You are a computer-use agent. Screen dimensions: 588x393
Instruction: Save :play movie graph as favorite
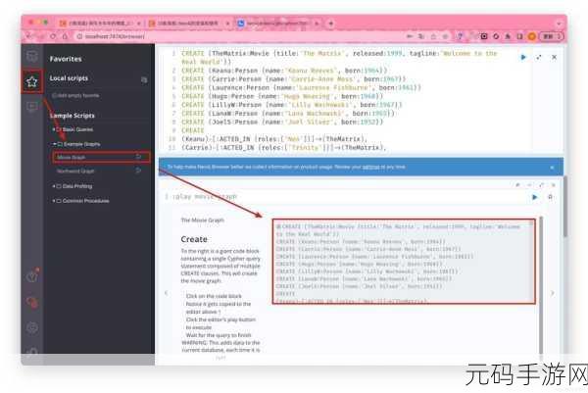point(550,197)
